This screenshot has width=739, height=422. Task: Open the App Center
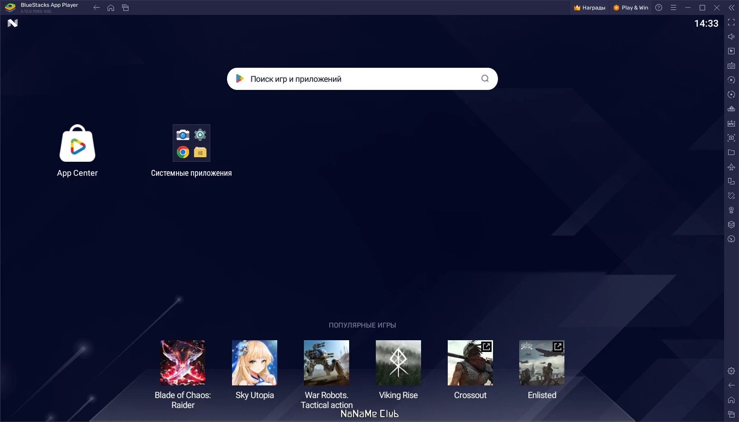[77, 144]
